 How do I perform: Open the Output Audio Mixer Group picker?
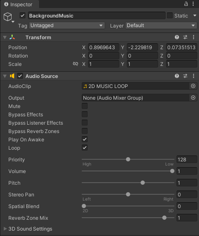click(x=193, y=98)
